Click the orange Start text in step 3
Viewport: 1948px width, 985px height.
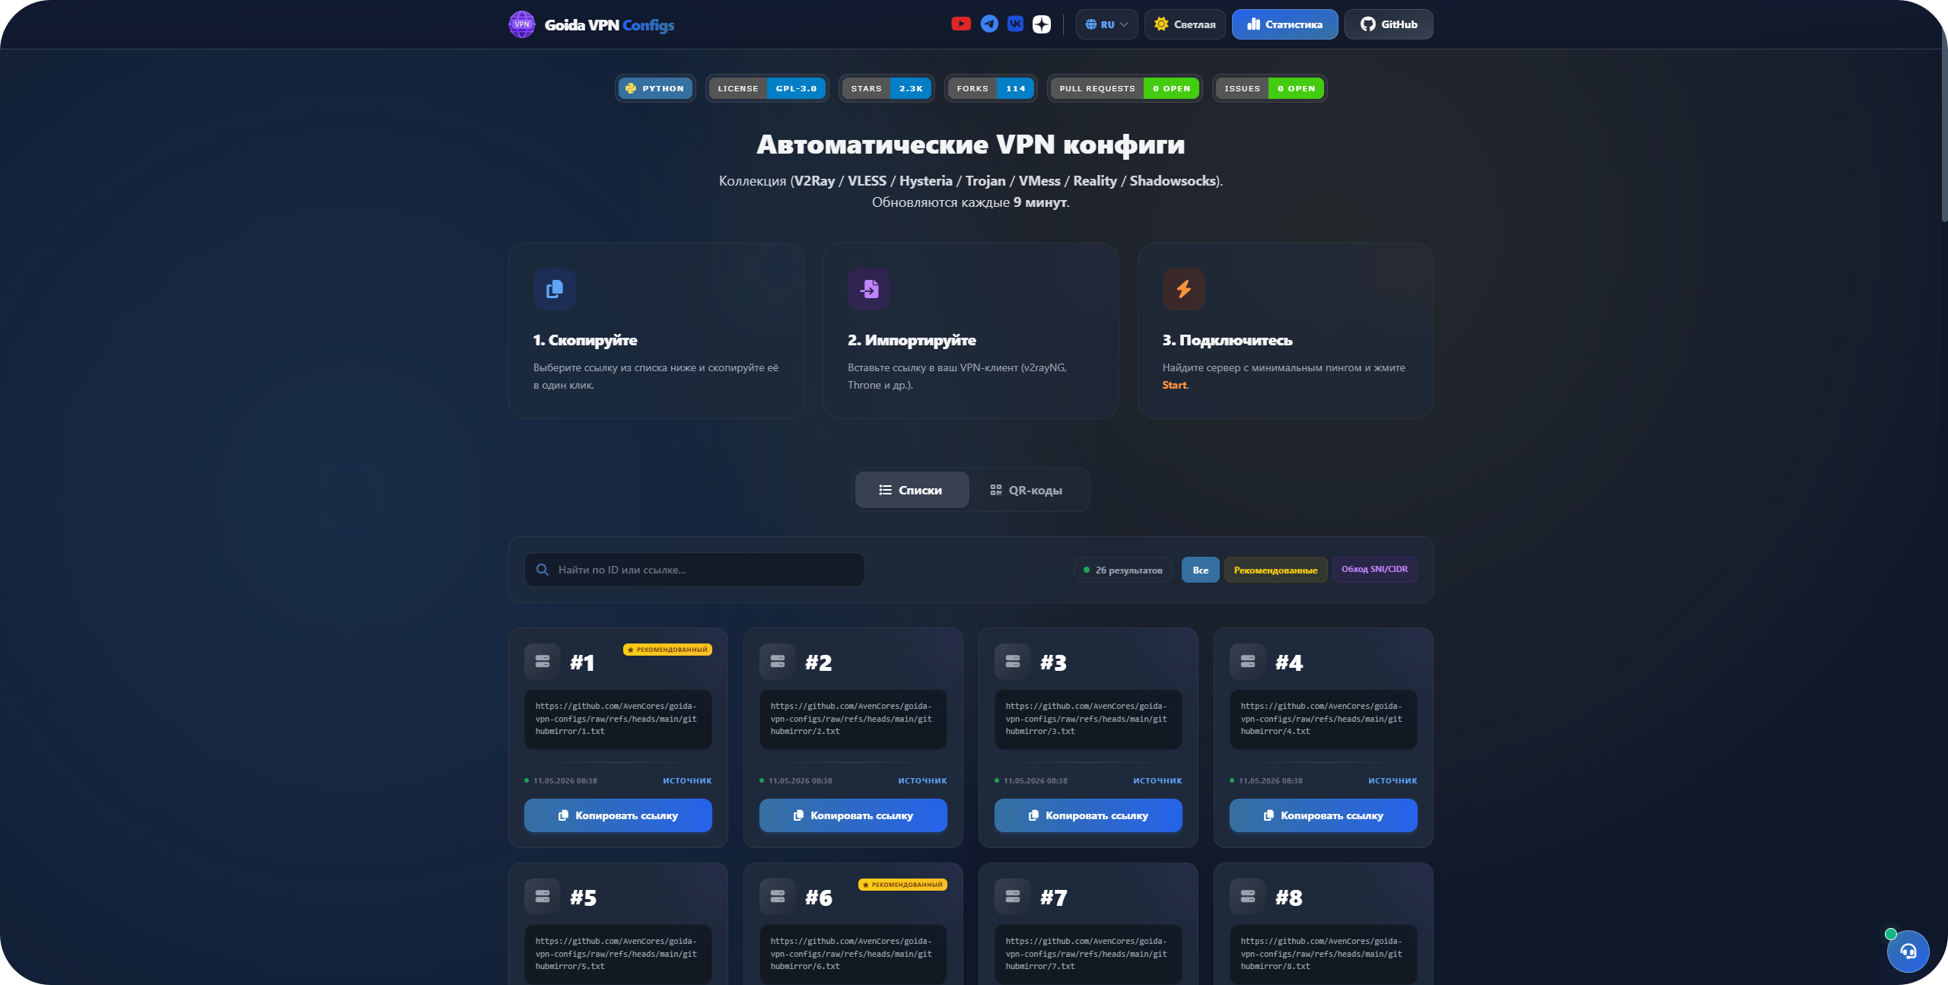click(1174, 386)
